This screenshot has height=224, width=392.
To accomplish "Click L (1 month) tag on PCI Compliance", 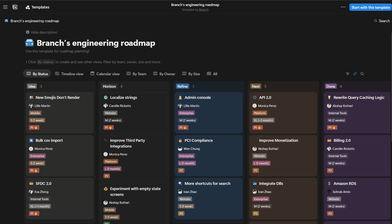I will point(187,163).
